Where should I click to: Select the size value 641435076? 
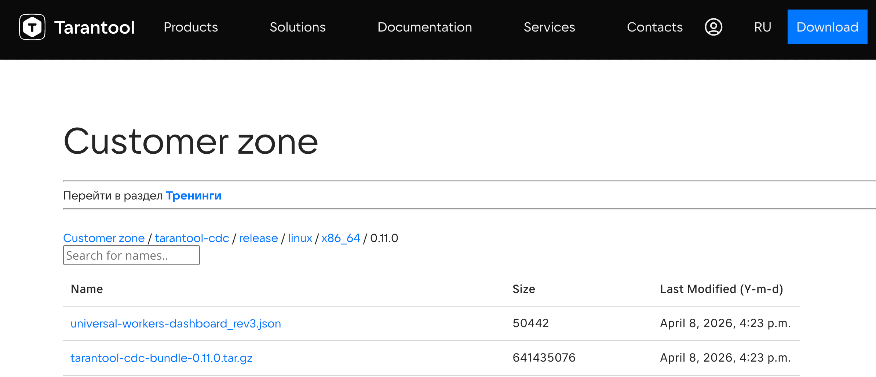tap(544, 358)
